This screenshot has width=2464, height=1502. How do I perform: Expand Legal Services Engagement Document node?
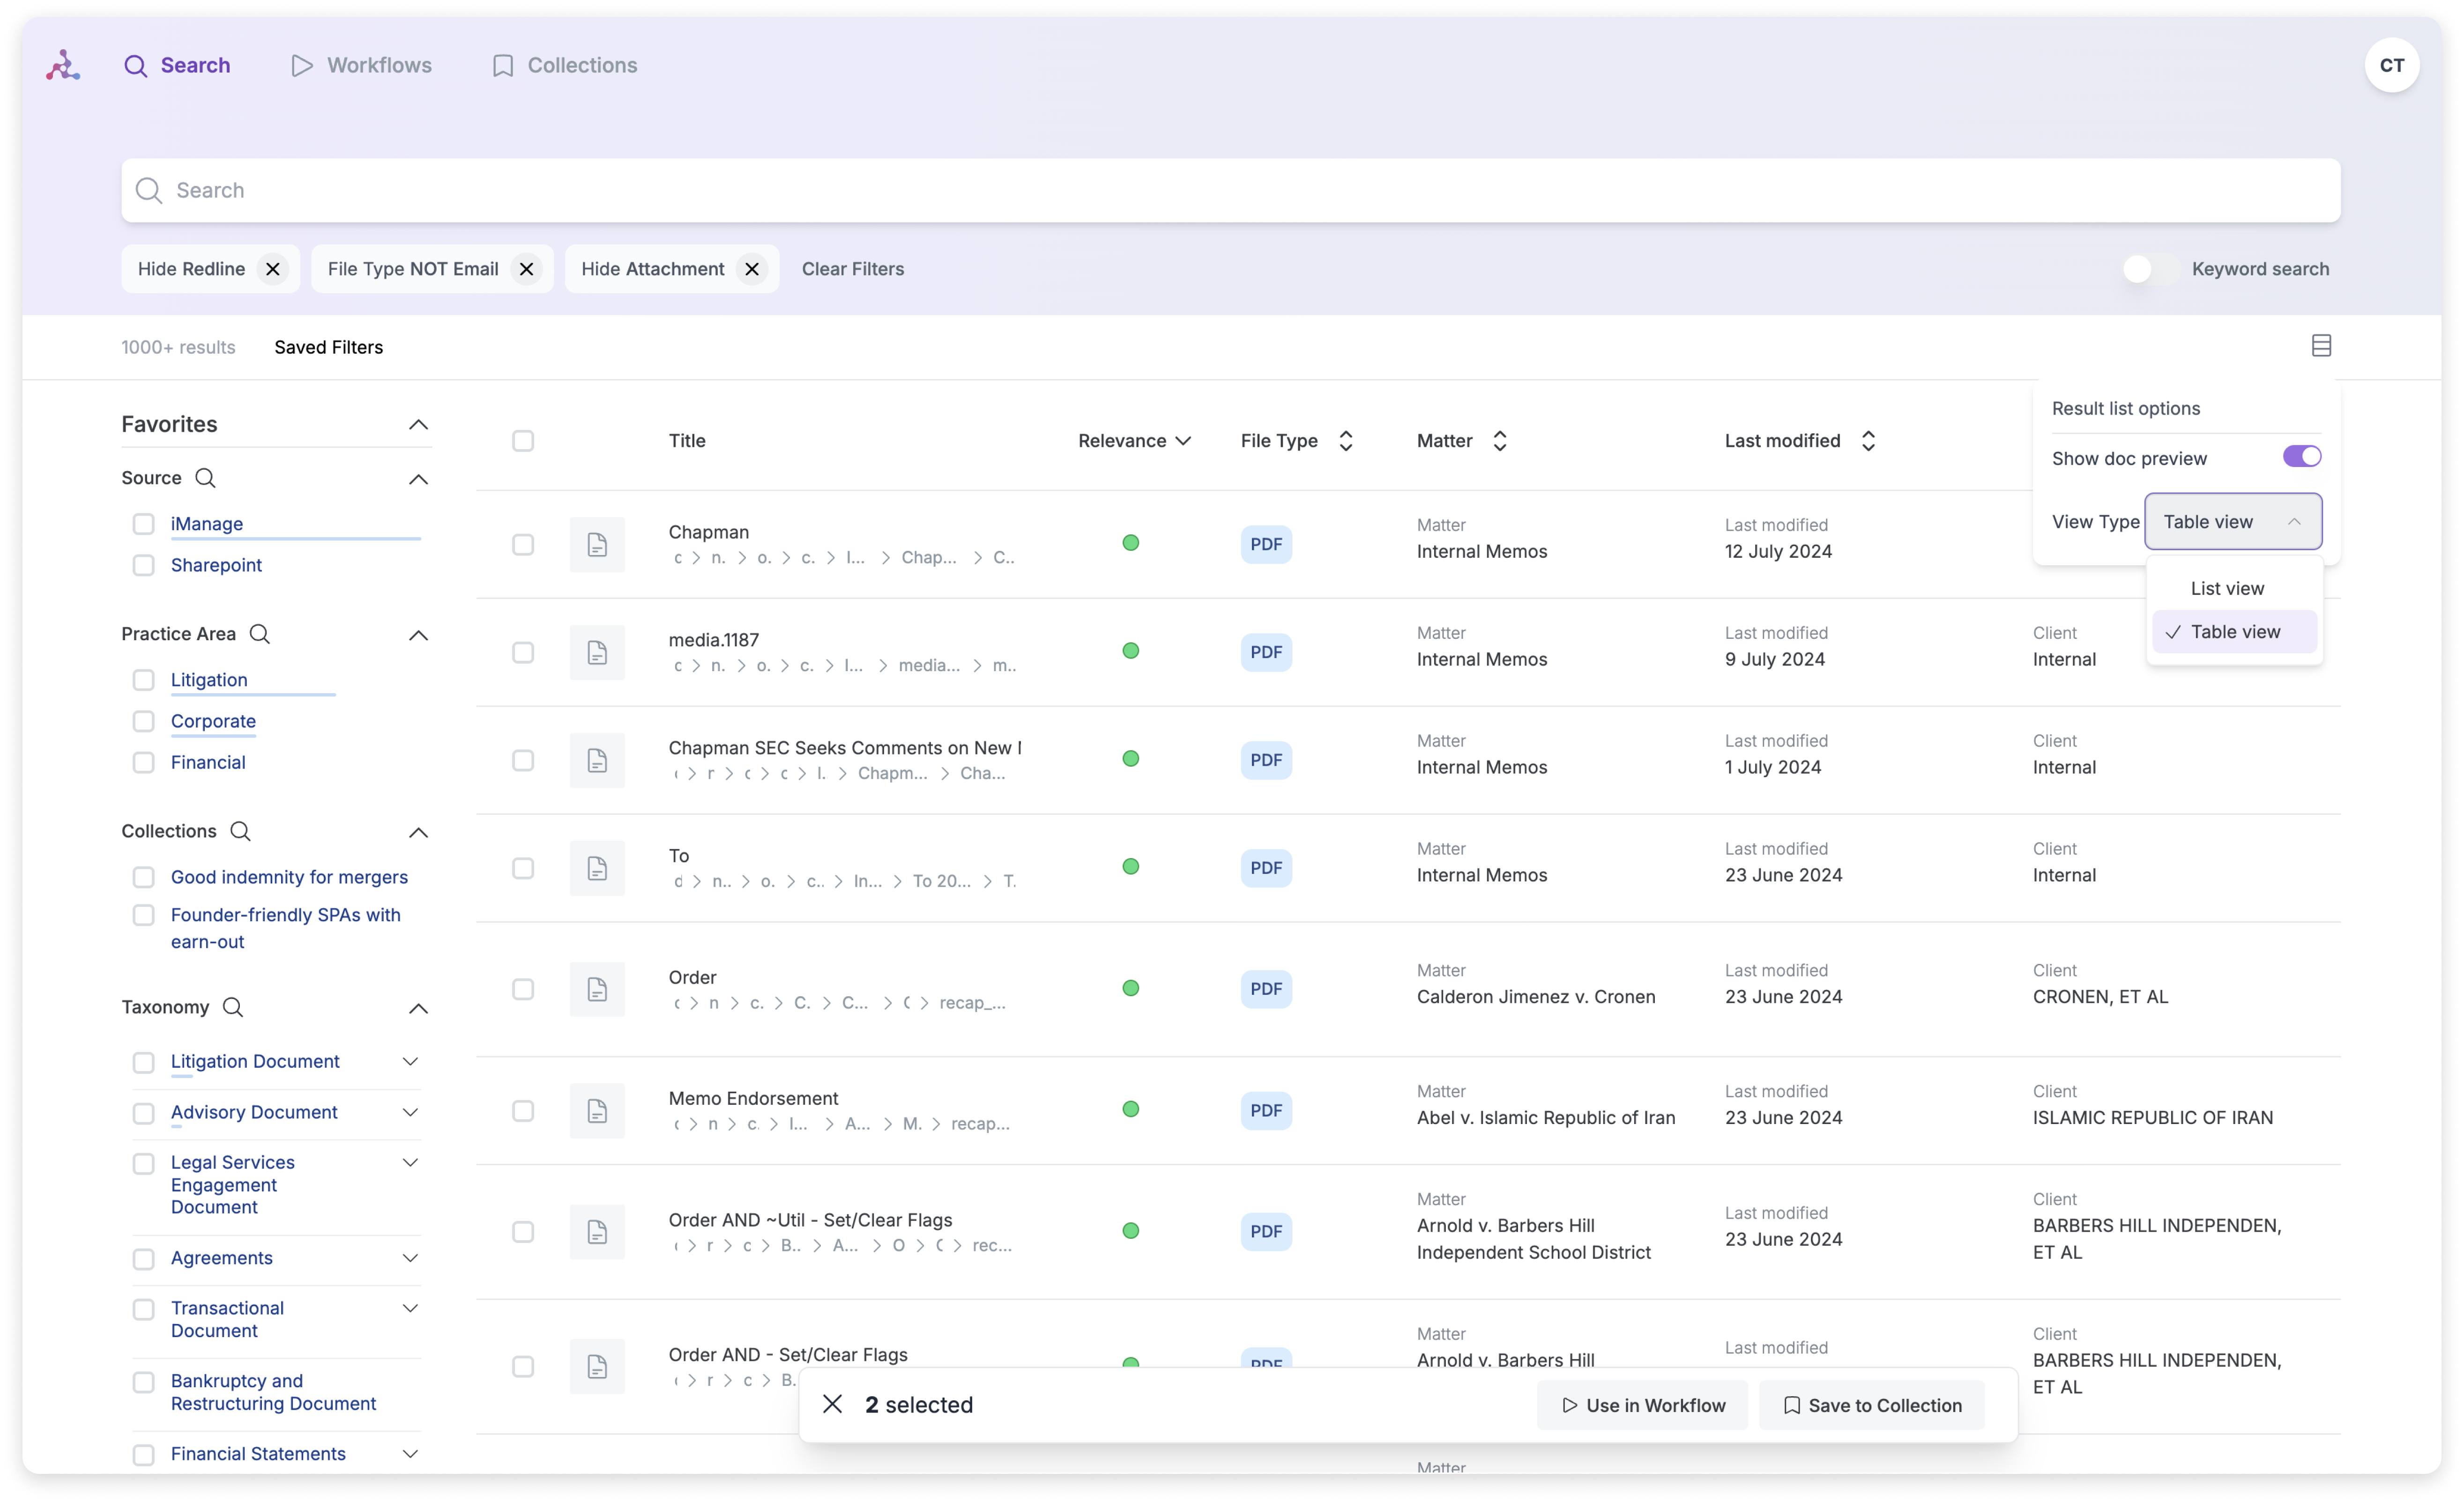[x=410, y=1162]
